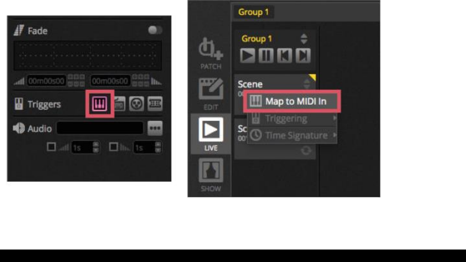Pause Group 1 playback
This screenshot has height=262, width=466.
pos(266,55)
